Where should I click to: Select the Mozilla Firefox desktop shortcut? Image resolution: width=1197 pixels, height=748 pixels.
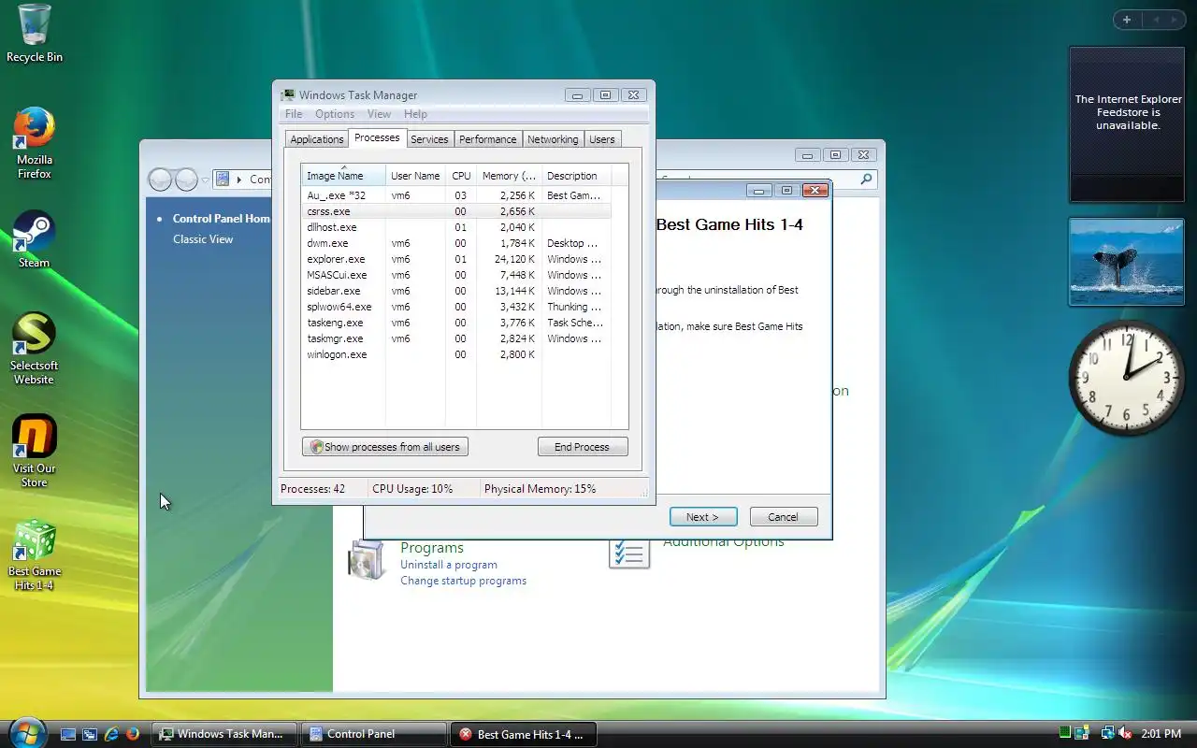point(35,142)
